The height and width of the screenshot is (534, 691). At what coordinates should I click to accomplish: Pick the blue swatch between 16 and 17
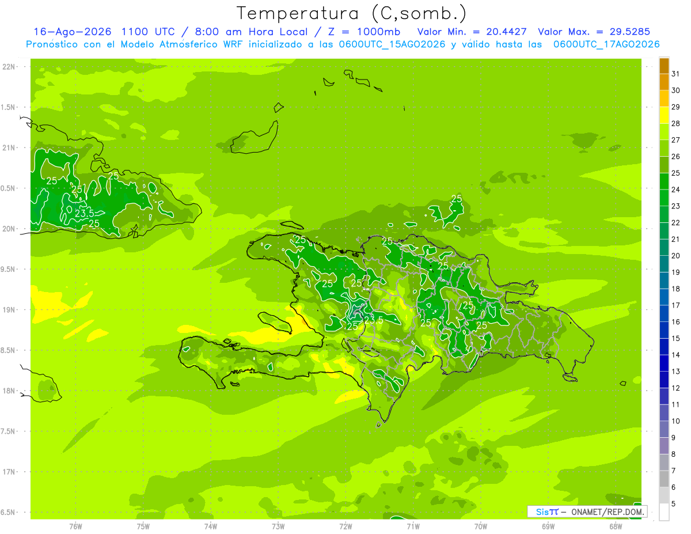(664, 314)
